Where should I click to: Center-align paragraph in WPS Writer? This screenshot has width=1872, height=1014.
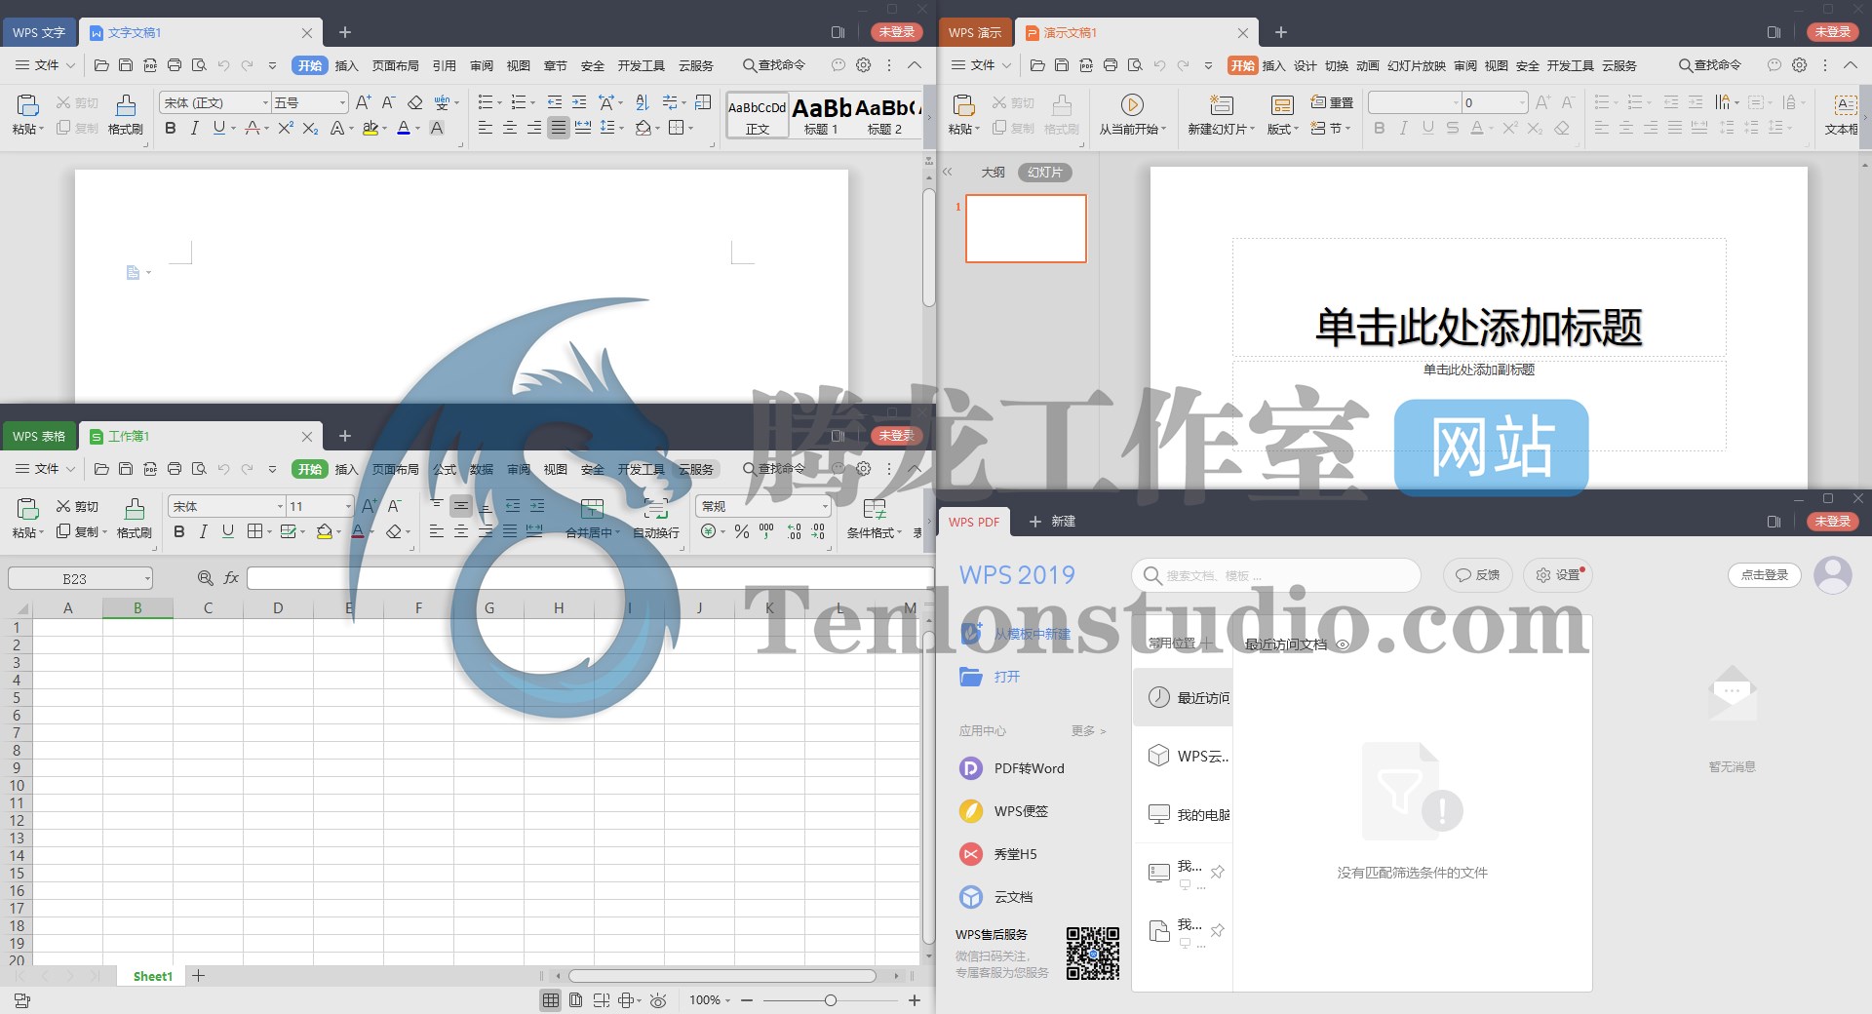coord(509,128)
